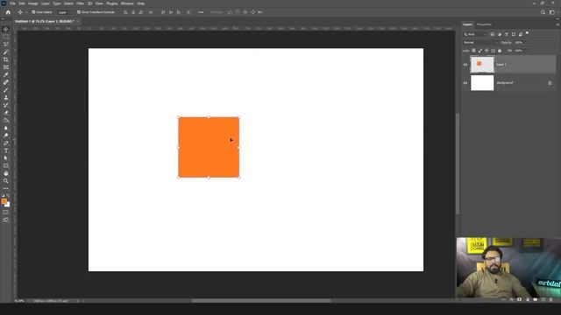Select the Type tool
This screenshot has height=315, width=561.
tap(6, 150)
